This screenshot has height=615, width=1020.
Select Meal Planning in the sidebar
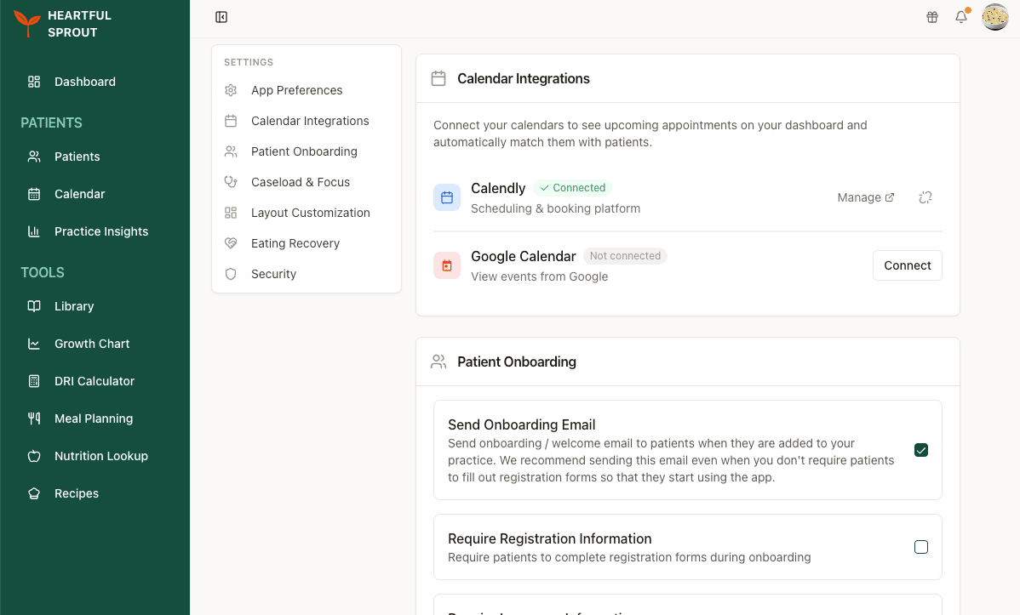[x=95, y=419]
